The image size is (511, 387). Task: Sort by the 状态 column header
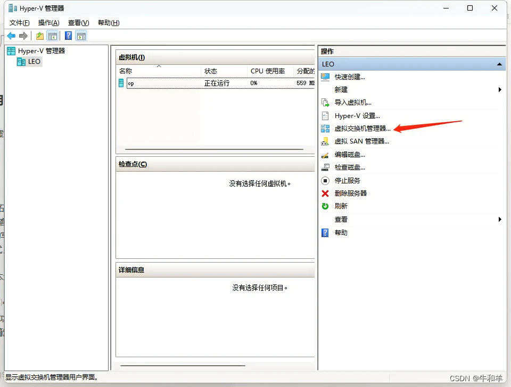[224, 71]
